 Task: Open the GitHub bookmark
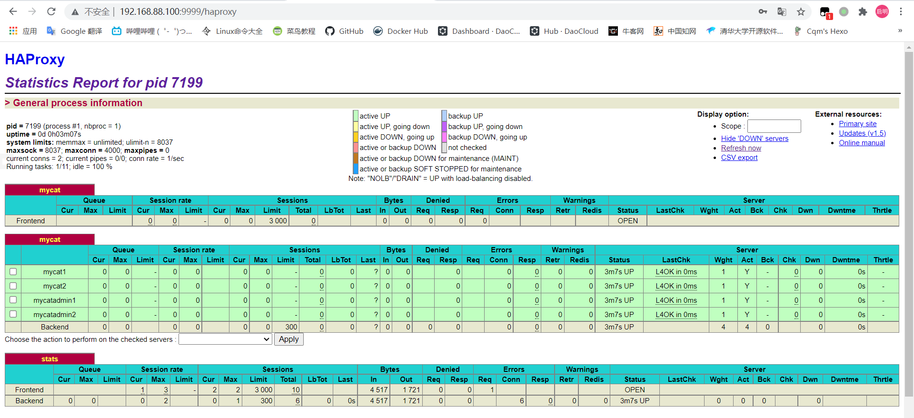coord(344,31)
